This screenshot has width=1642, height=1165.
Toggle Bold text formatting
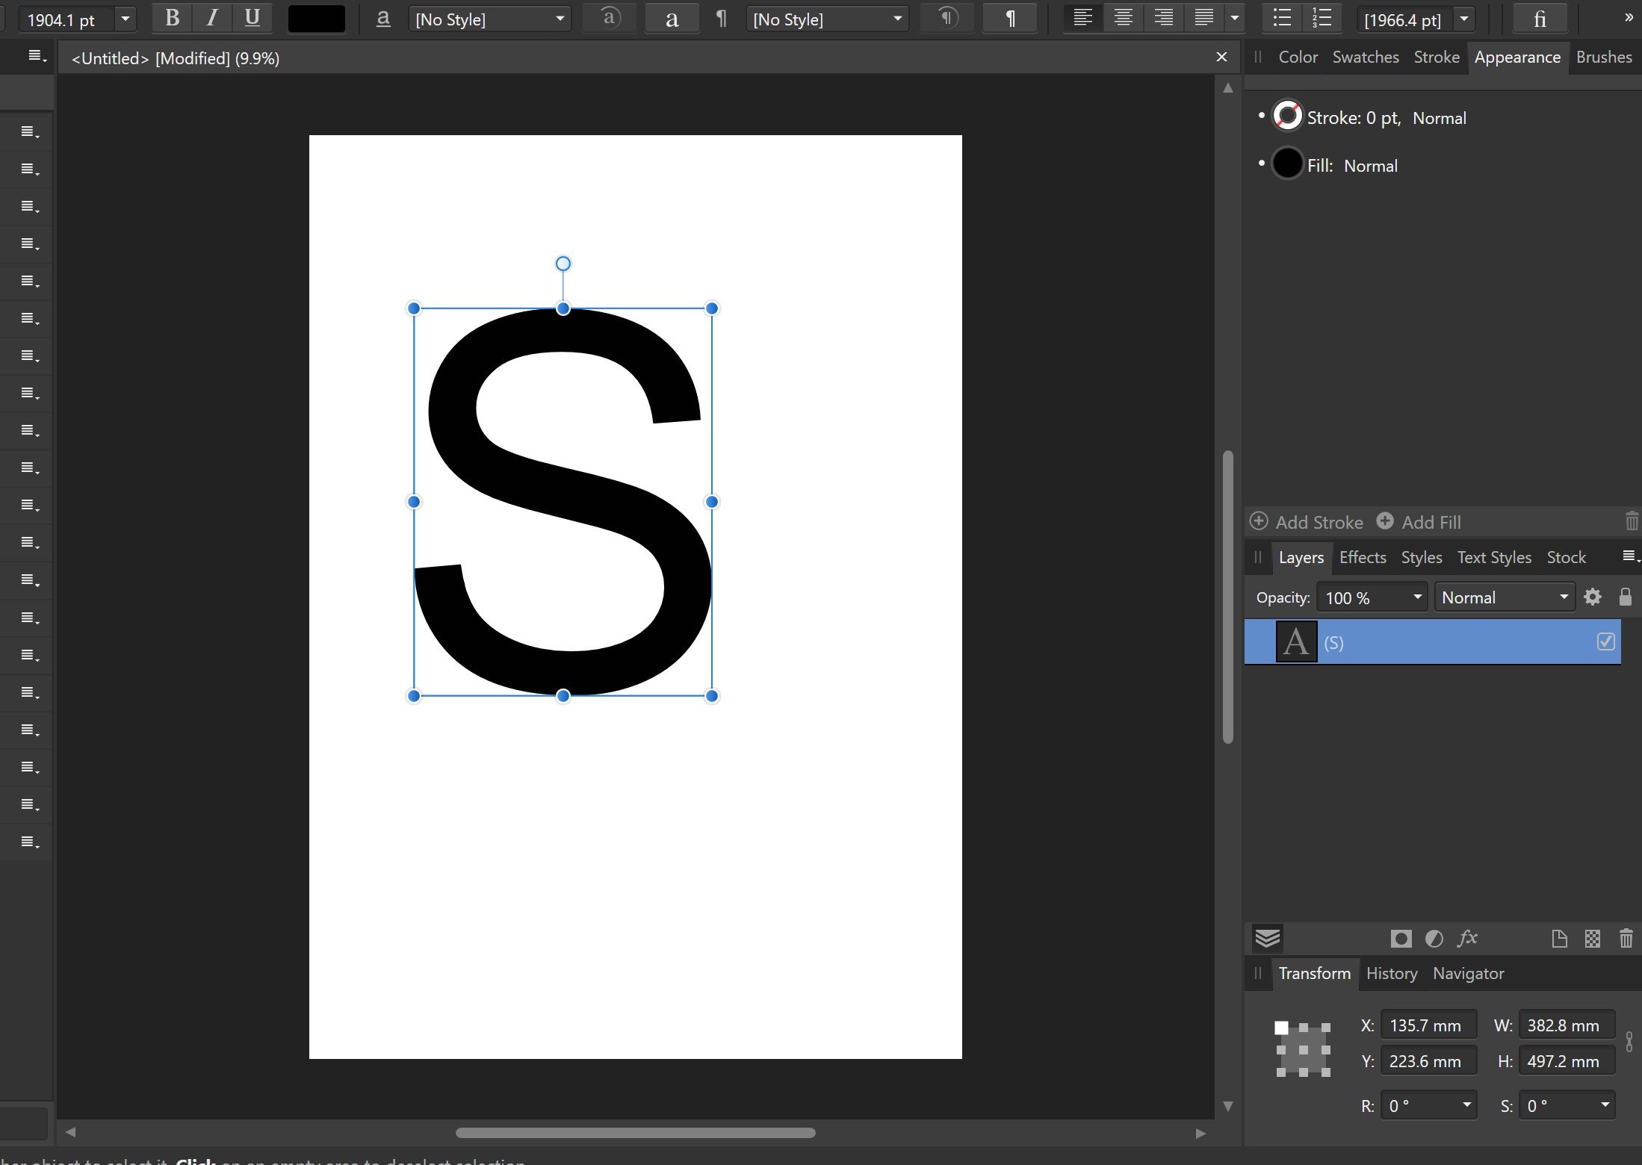click(x=172, y=18)
